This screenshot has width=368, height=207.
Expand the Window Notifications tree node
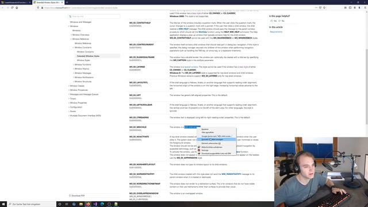(74, 77)
